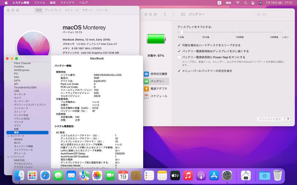
Task: Open Contacts app in Dock
Action: (136, 176)
